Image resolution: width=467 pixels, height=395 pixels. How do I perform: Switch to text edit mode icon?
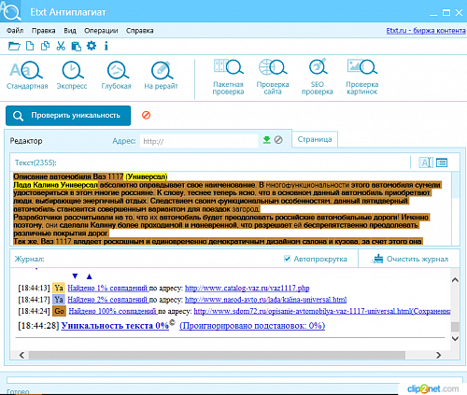coord(426,162)
